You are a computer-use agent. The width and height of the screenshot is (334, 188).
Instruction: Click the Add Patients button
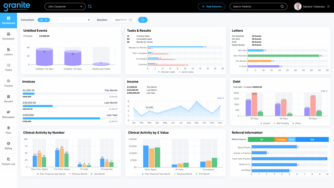(211, 7)
